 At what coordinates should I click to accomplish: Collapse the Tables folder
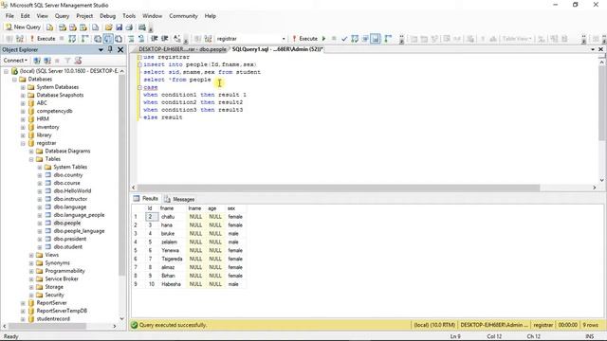pyautogui.click(x=31, y=159)
